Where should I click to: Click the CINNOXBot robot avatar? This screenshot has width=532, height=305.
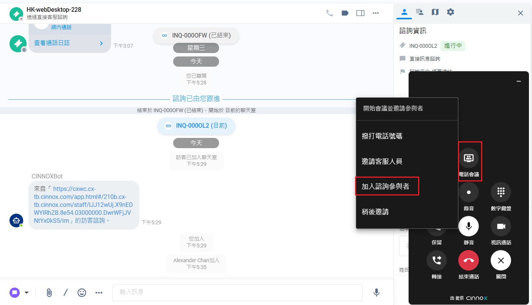tap(16, 220)
